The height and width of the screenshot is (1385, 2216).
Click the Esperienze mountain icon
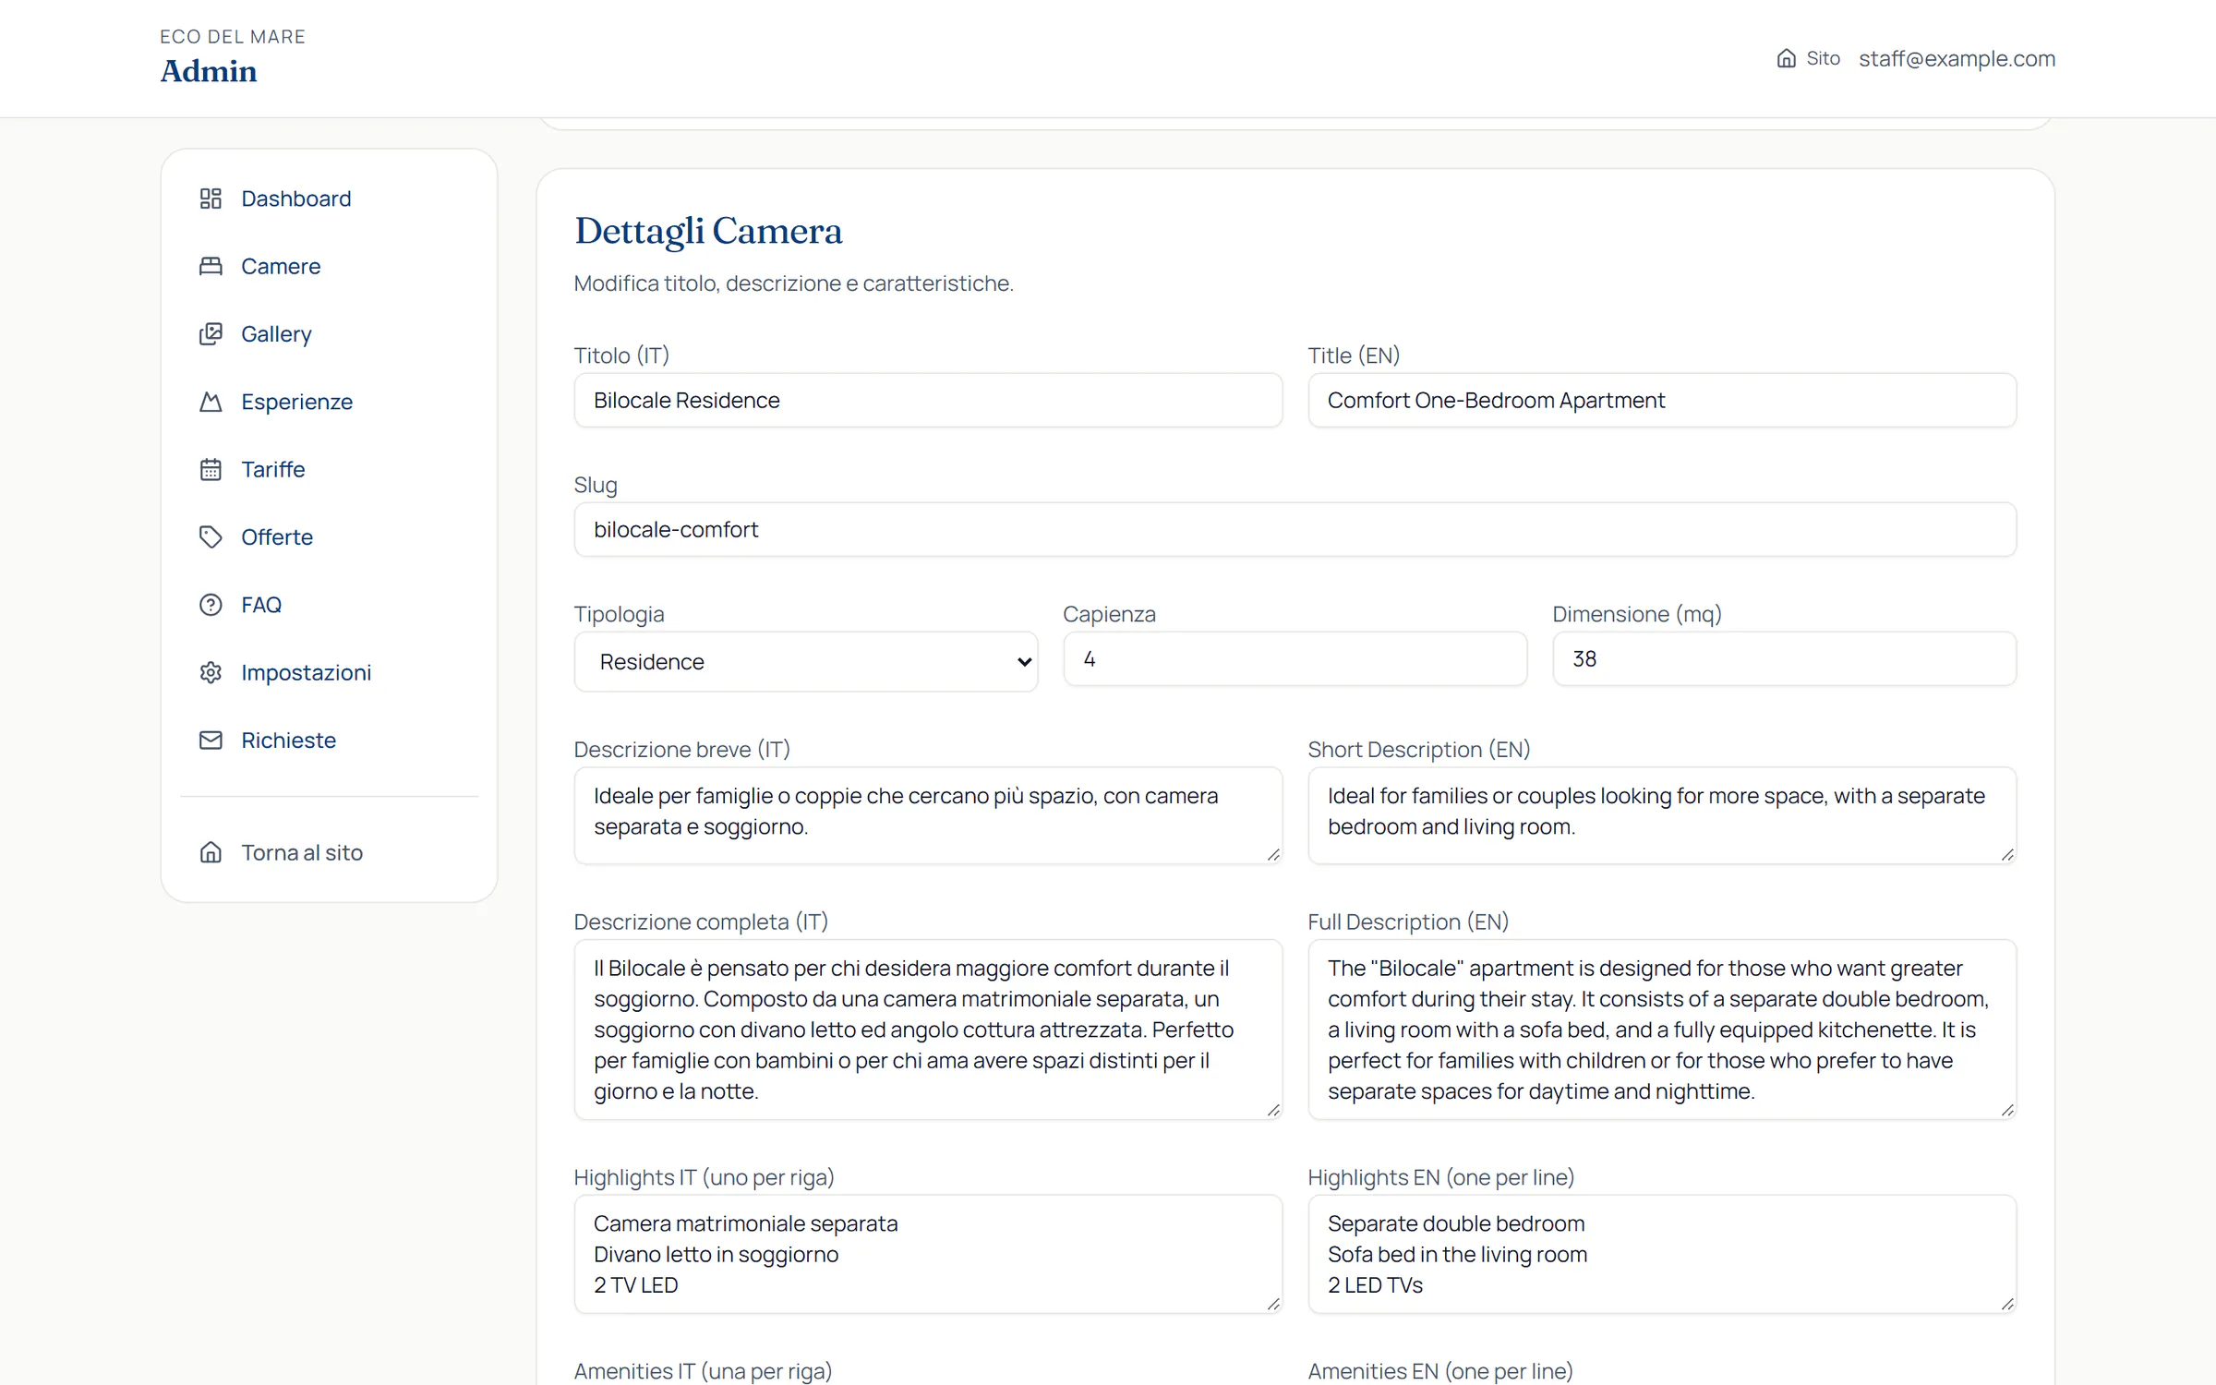(x=211, y=402)
